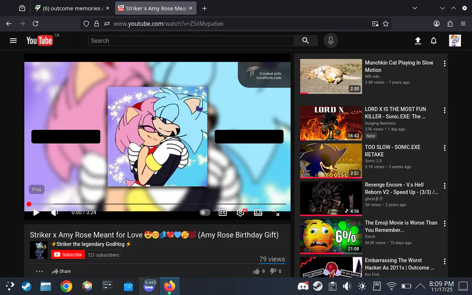Screen dimensions: 472x295
Task: Open the player settings gear
Action: (x=240, y=212)
